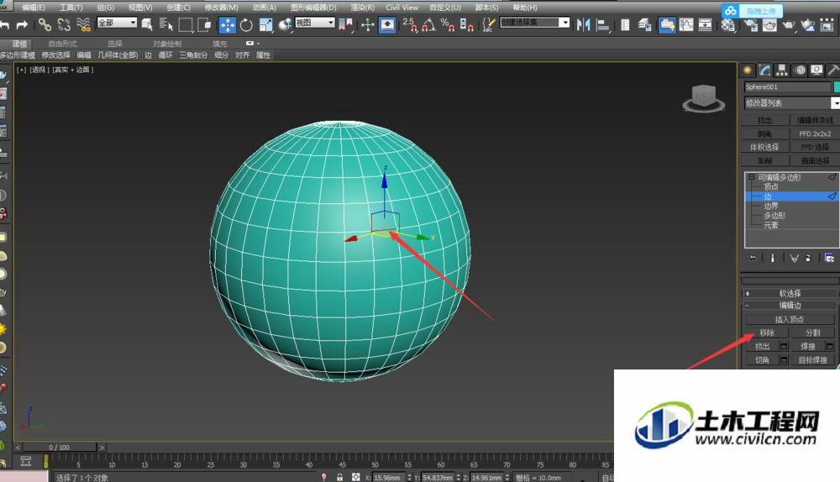The image size is (840, 482).
Task: Switch to the 自由形式 ribbon tab
Action: click(62, 44)
